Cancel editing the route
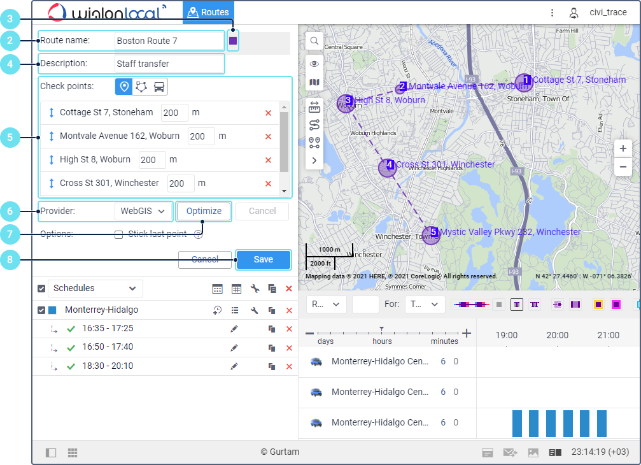 pos(205,260)
